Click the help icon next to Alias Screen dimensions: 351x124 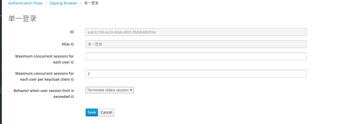point(72,44)
